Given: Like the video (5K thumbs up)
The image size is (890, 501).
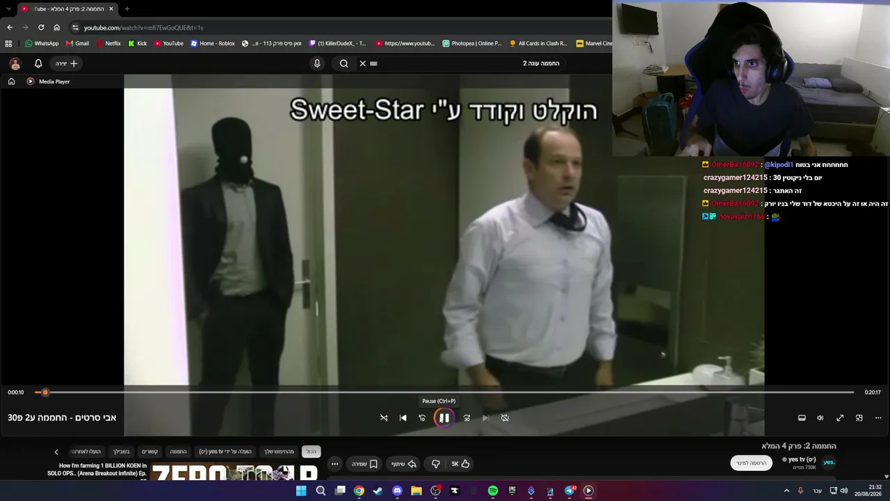Looking at the screenshot, I should pyautogui.click(x=460, y=464).
